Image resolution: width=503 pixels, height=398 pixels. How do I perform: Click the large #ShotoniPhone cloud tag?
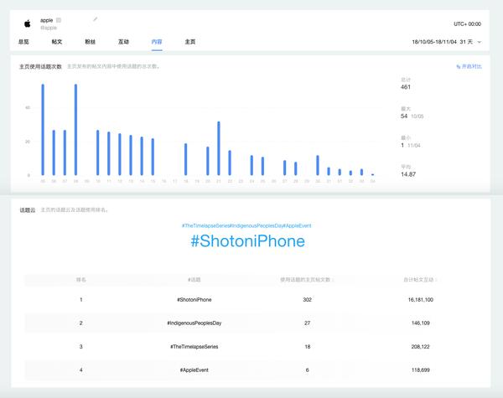tap(247, 240)
